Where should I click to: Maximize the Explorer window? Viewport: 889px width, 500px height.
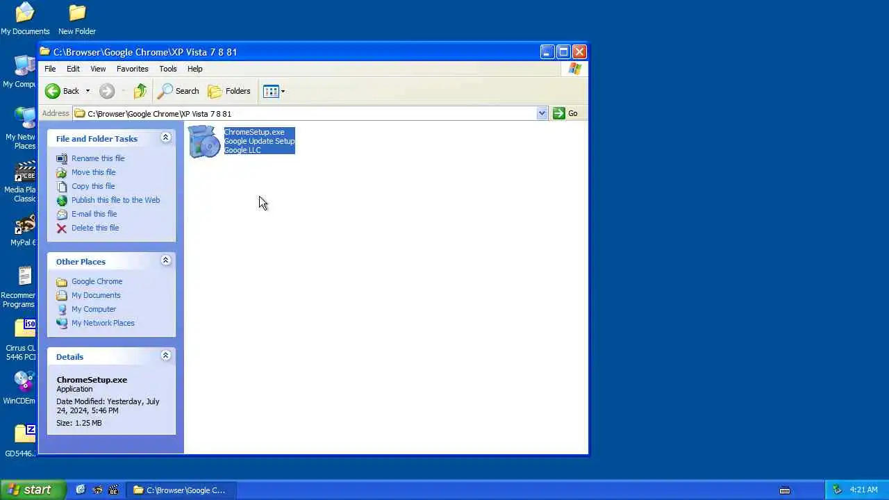tap(563, 51)
